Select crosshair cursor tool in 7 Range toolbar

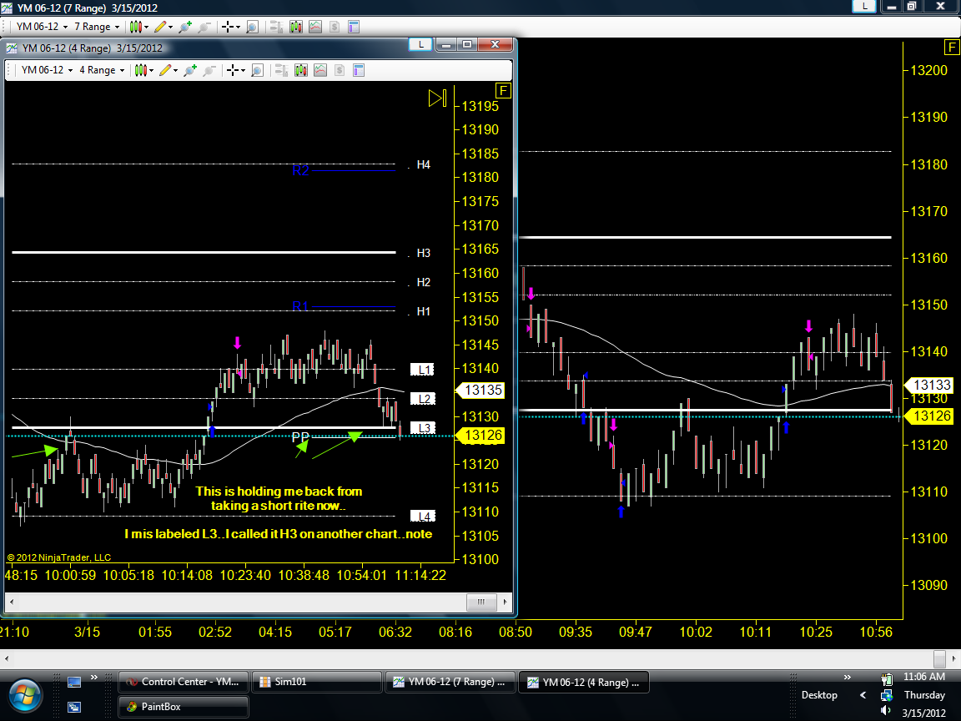click(x=228, y=27)
